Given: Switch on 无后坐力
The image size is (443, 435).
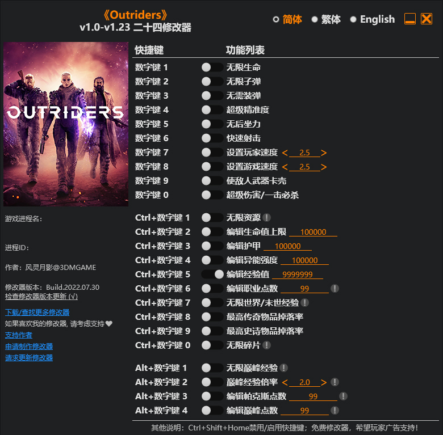Looking at the screenshot, I should (212, 124).
